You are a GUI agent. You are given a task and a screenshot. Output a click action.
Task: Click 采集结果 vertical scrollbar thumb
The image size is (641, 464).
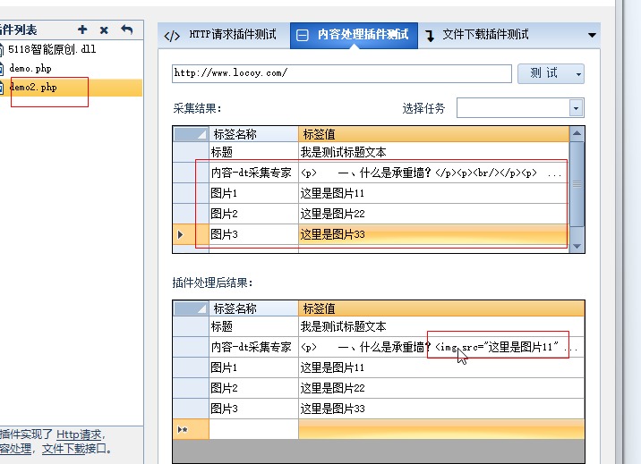point(577,183)
